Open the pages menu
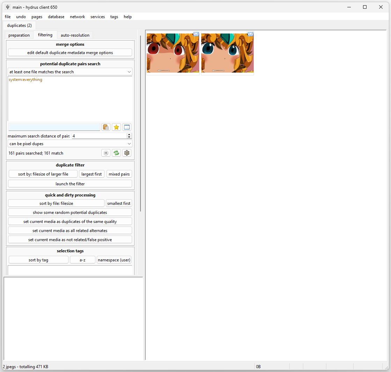The height and width of the screenshot is (372, 391). tap(37, 17)
